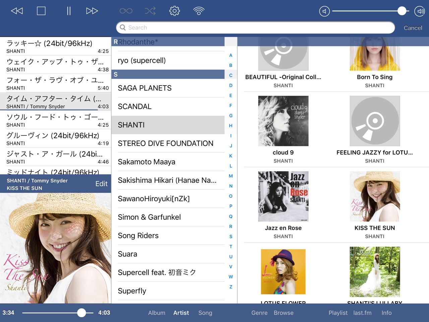This screenshot has height=322, width=429.
Task: Jump to letter S in index
Action: click(231, 236)
